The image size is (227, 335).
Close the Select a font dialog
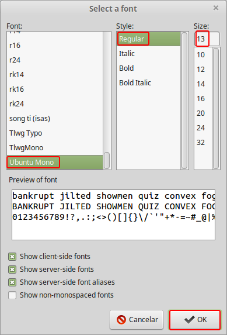pos(216,8)
